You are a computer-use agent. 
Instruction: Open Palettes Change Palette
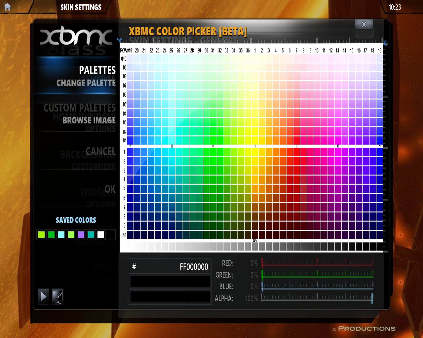[x=86, y=83]
